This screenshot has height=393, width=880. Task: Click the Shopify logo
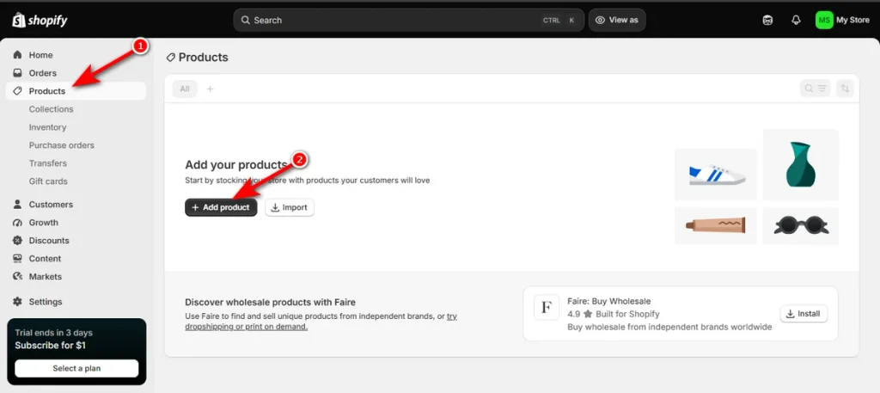40,21
